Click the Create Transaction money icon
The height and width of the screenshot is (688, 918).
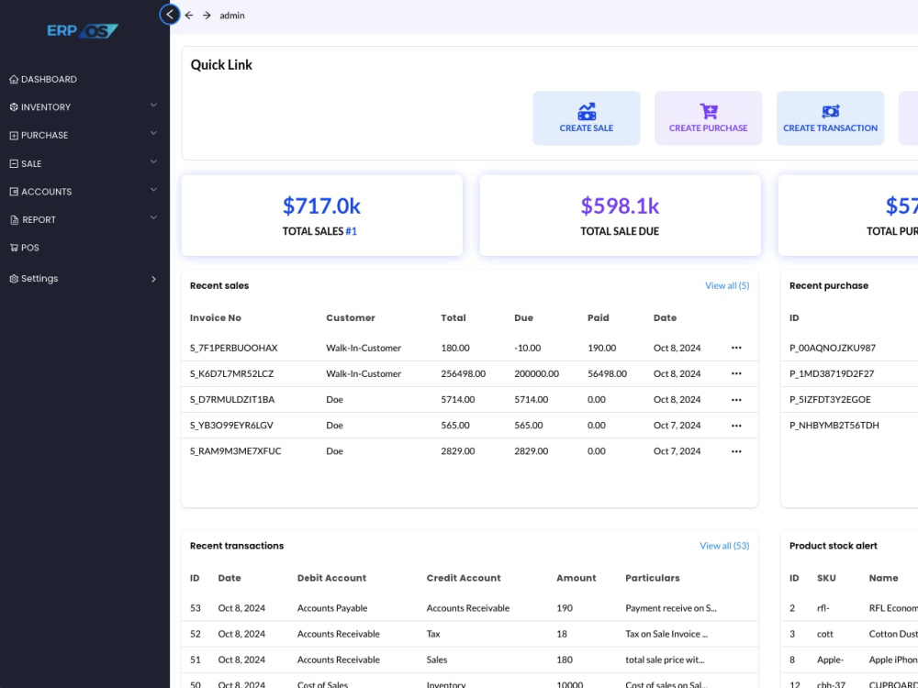pyautogui.click(x=830, y=111)
